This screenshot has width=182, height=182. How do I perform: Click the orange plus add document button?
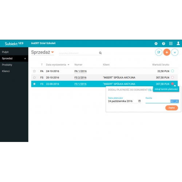(x=167, y=52)
